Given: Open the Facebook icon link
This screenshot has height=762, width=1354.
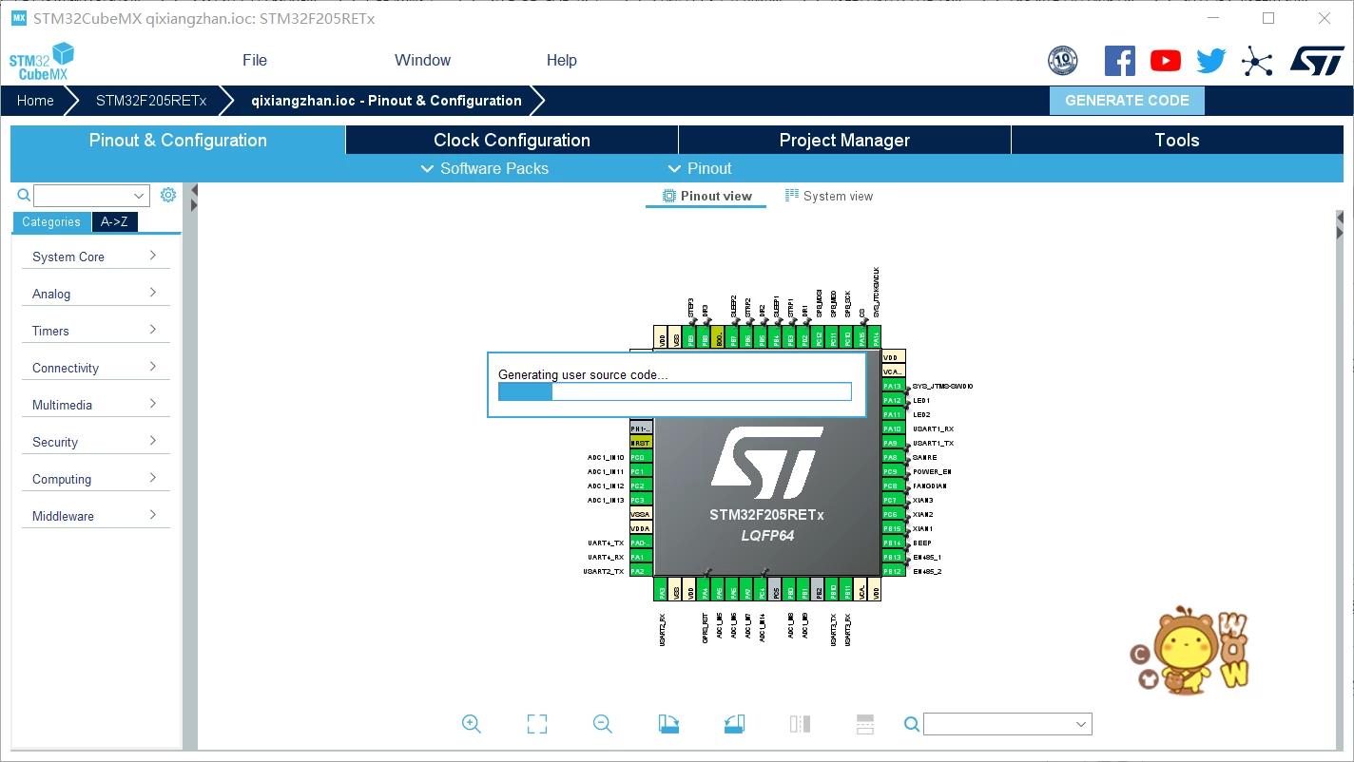Looking at the screenshot, I should 1119,61.
